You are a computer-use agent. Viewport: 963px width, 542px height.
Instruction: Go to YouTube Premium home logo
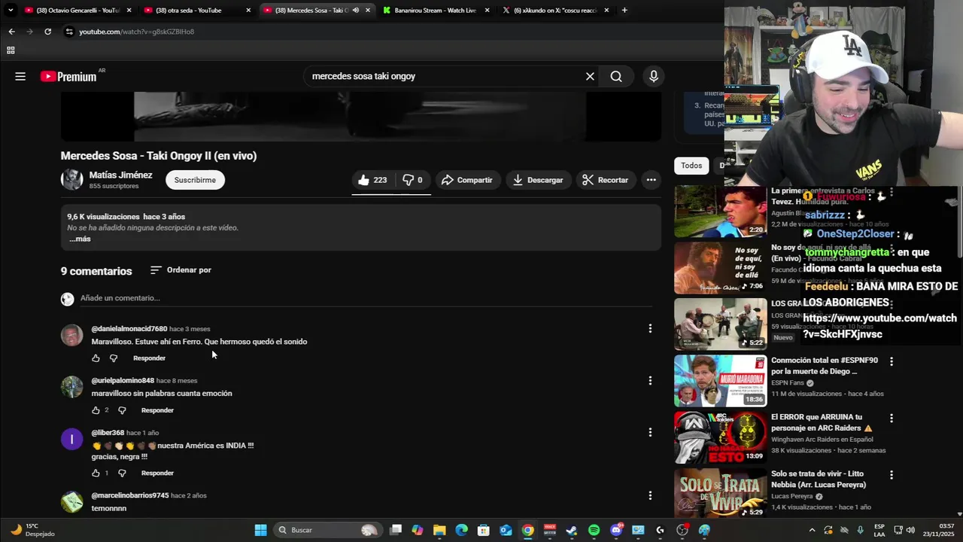pyautogui.click(x=69, y=76)
